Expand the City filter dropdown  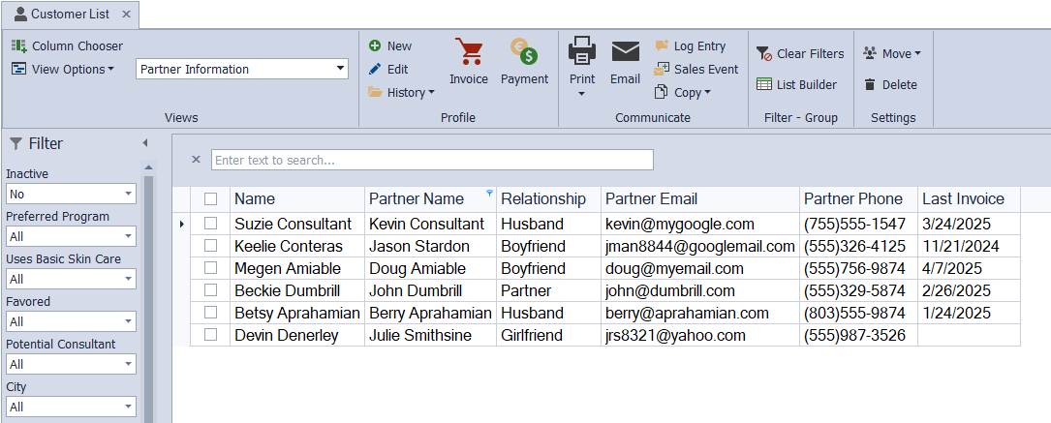(129, 407)
